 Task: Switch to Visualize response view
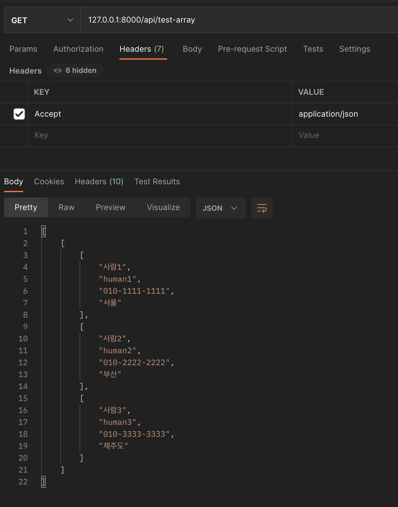click(164, 207)
